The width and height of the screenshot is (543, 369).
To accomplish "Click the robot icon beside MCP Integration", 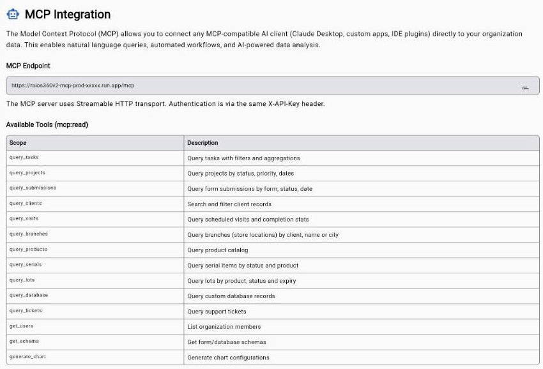I will coord(13,15).
